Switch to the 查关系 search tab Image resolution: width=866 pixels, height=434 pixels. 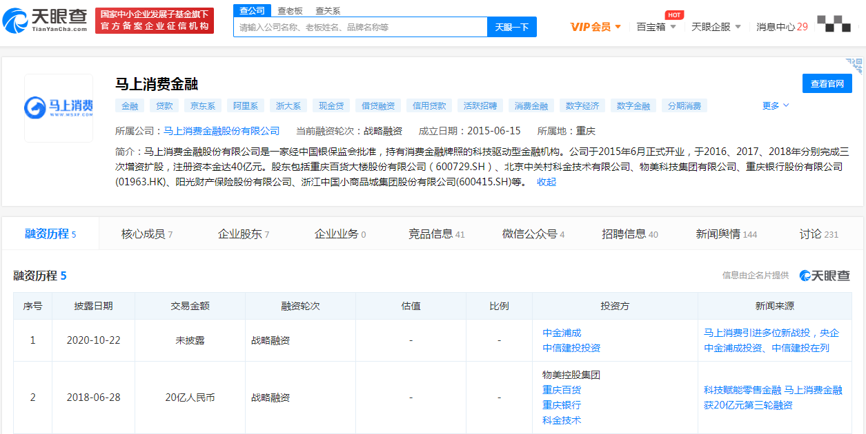click(328, 11)
